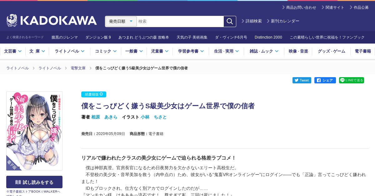Search keyword ダンジョン飯 9
This screenshot has height=196, width=375.
[x=98, y=37]
